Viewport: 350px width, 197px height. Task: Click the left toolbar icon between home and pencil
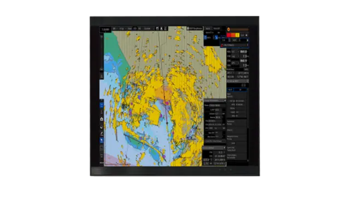pyautogui.click(x=102, y=126)
